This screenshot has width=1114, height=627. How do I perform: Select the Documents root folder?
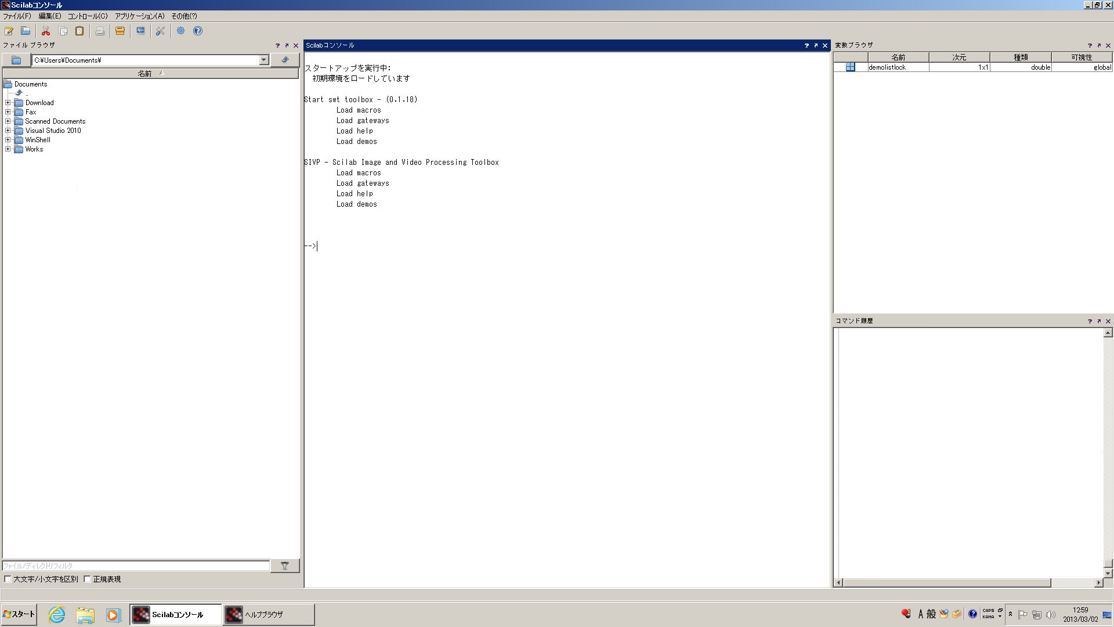coord(31,84)
